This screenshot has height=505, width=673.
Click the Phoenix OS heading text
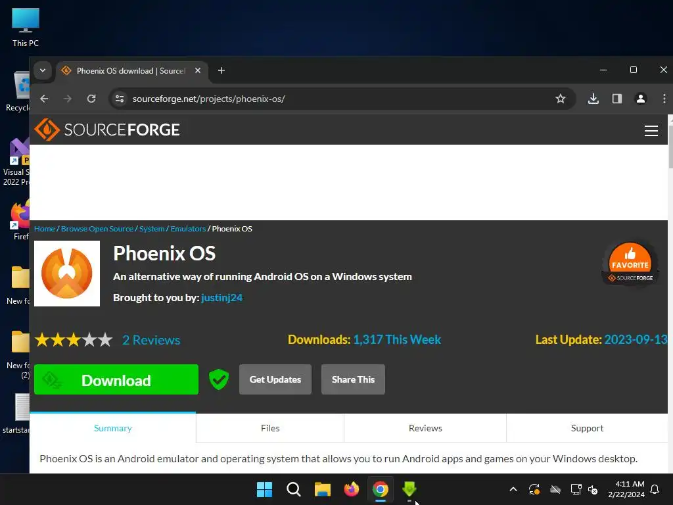(x=164, y=253)
